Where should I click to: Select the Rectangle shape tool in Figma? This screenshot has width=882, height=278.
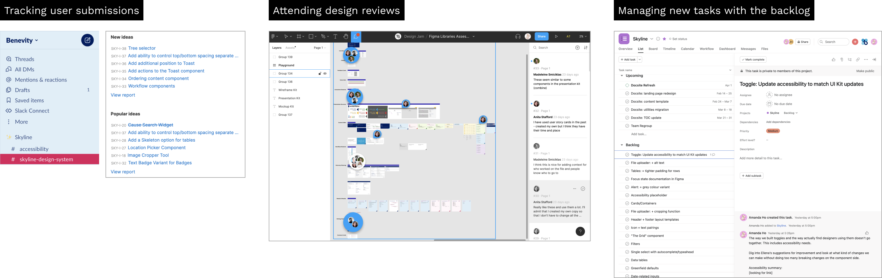coord(311,36)
